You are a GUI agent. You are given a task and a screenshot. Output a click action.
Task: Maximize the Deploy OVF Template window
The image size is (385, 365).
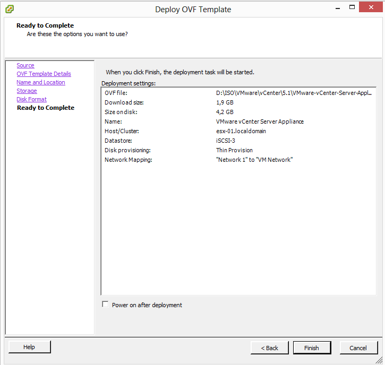(x=352, y=7)
